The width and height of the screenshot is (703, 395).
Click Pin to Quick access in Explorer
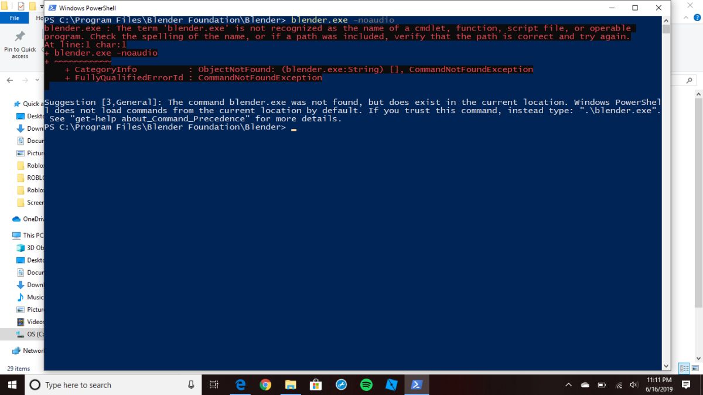20,45
